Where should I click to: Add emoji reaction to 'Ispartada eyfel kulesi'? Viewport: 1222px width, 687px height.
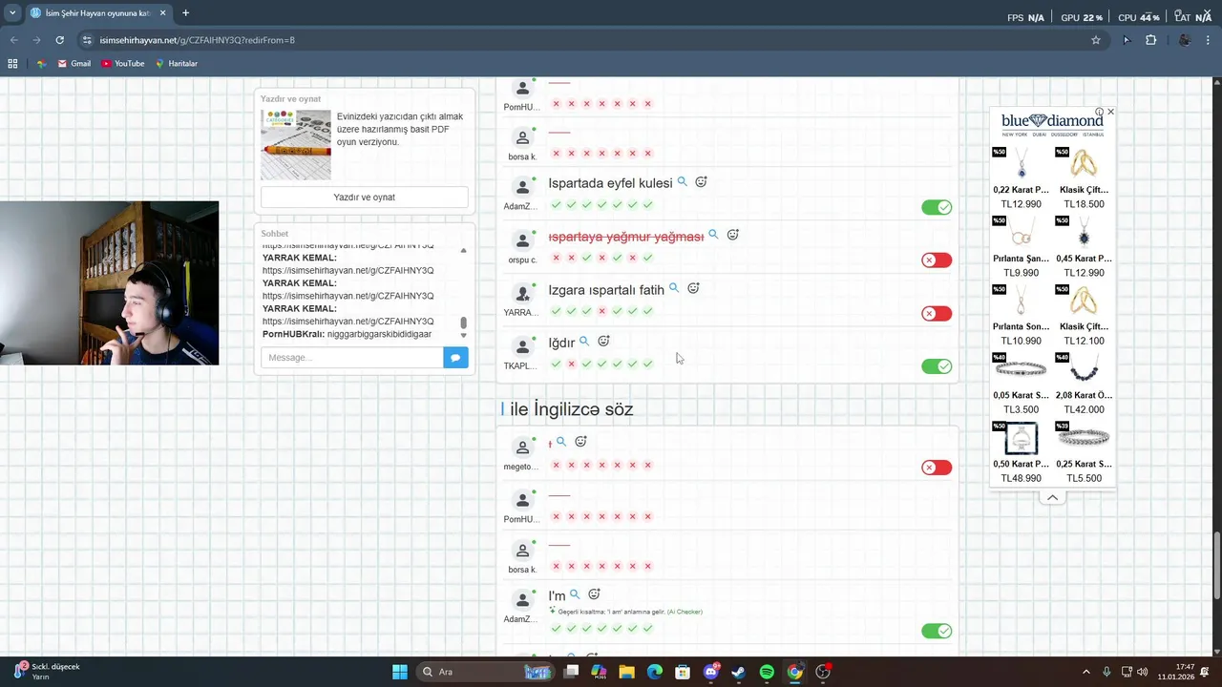(x=701, y=181)
